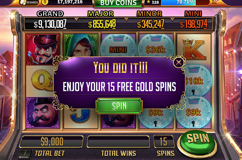242x160 pixels.
Task: Click the hooded woman reel symbol
Action: (81, 45)
